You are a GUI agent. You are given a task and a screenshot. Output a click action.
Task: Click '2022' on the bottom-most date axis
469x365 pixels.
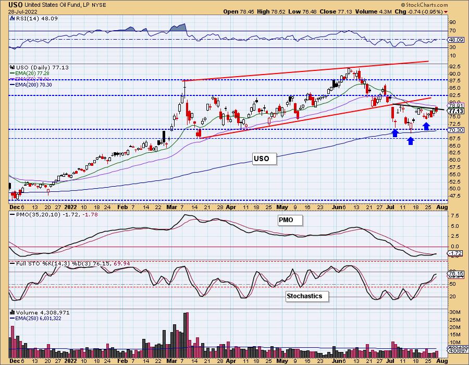(x=70, y=361)
